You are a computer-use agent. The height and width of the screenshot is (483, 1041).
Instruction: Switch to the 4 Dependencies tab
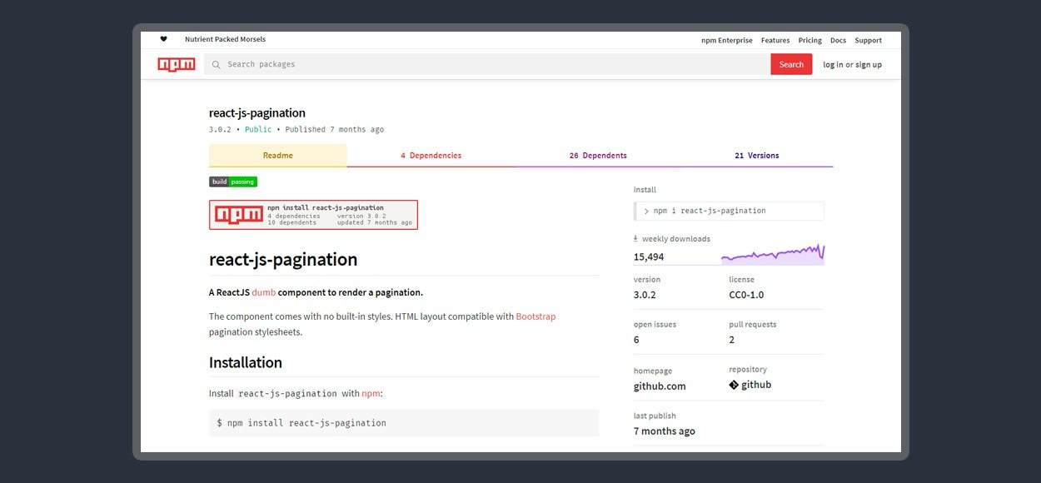point(431,156)
